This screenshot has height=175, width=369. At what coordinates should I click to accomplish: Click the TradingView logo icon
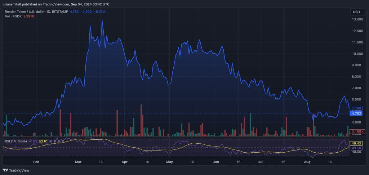[x=5, y=170]
